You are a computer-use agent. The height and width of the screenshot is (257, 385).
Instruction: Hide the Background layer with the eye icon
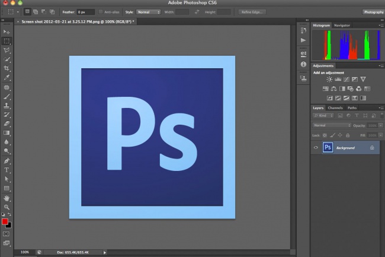pos(316,148)
